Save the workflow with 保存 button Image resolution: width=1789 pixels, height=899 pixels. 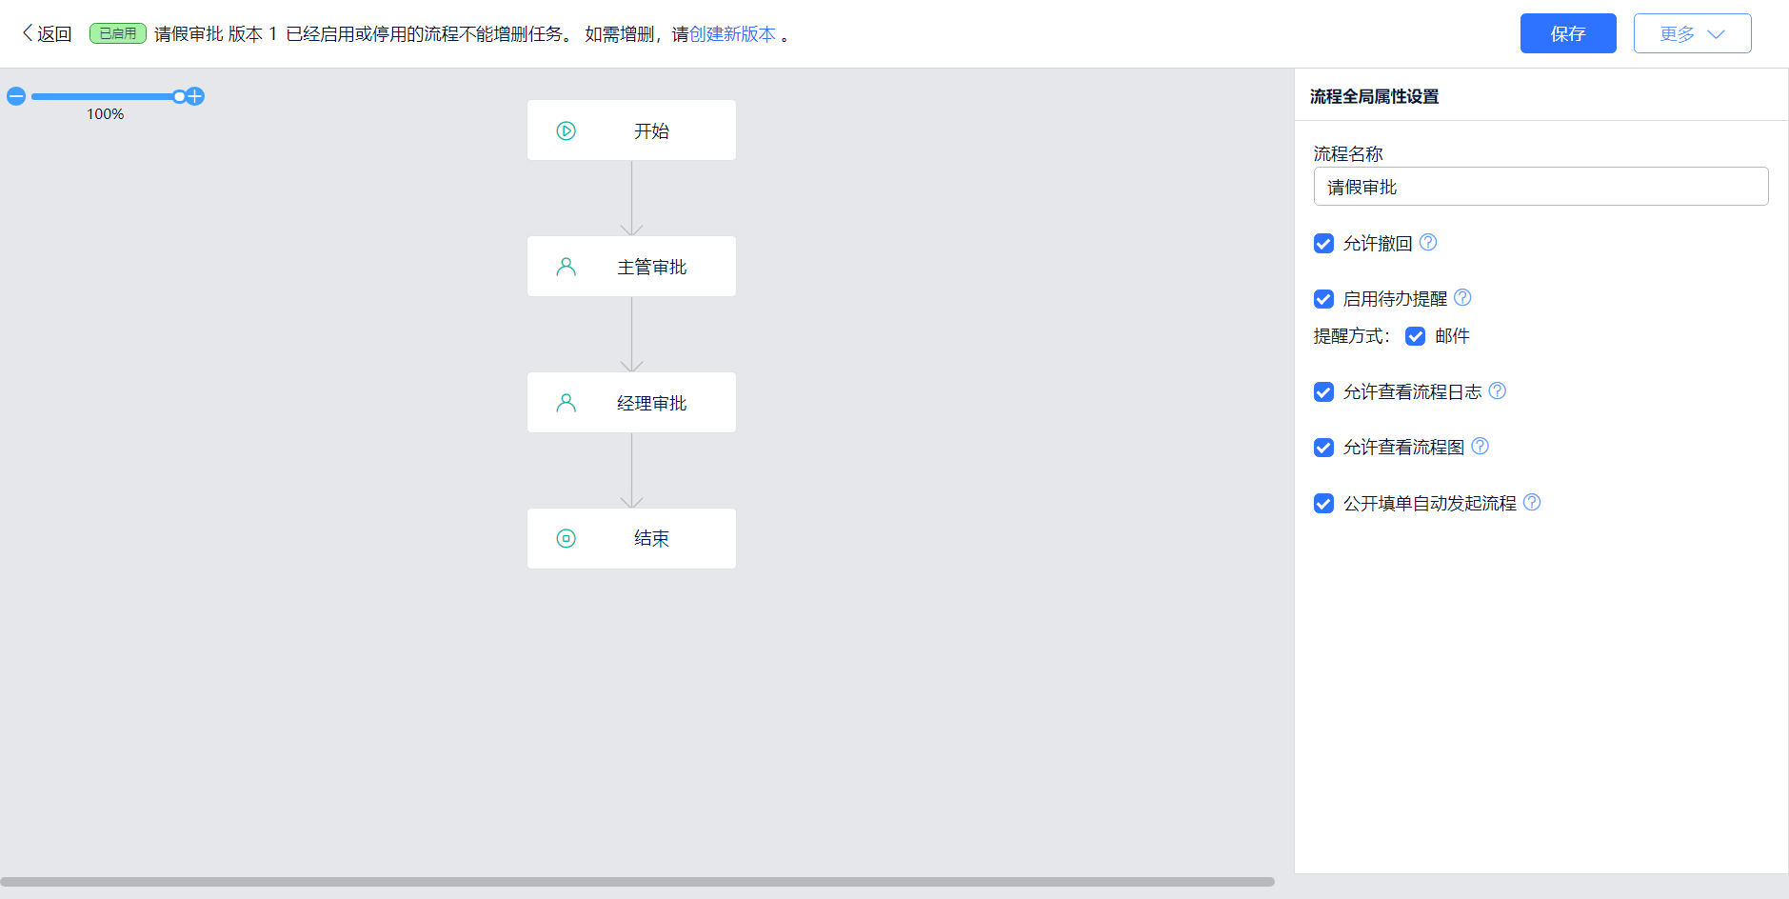(x=1567, y=34)
